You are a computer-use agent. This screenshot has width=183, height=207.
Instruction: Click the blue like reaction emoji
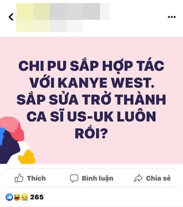(9, 197)
